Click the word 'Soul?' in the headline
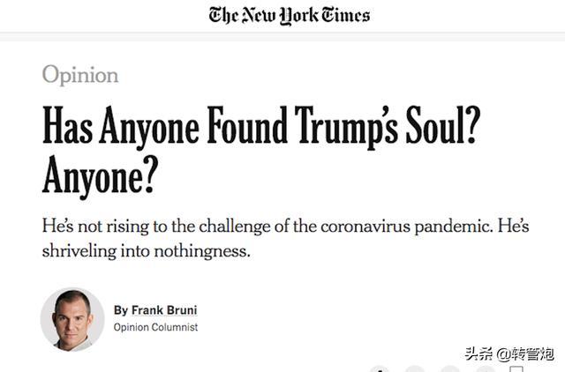Viewport: 565px width, 372px height. coord(443,125)
